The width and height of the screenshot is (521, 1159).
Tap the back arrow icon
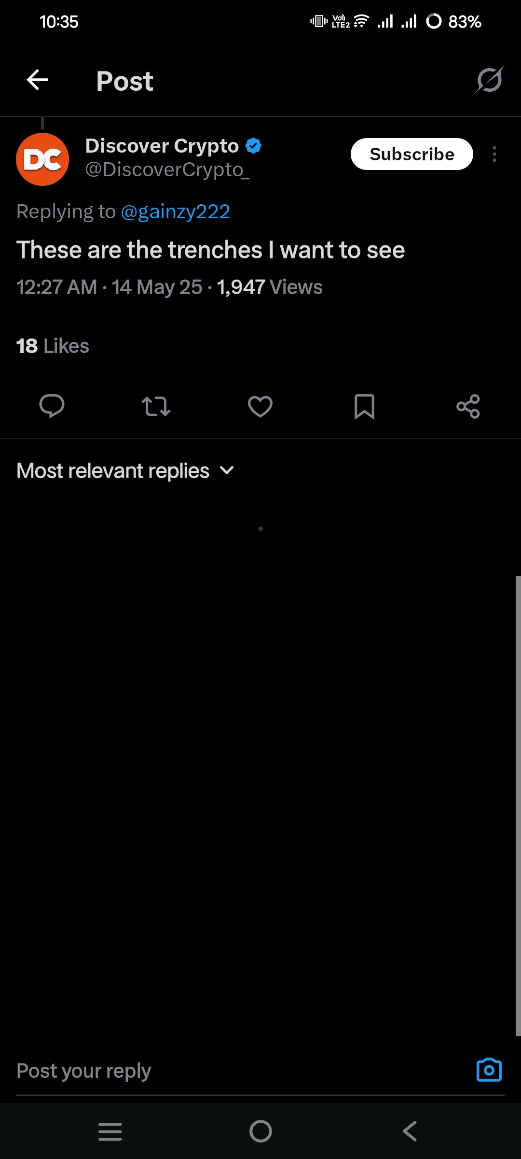(37, 80)
